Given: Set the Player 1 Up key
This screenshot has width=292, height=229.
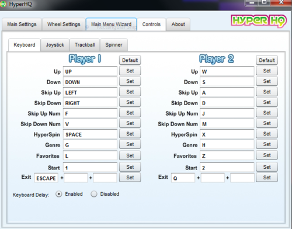Looking at the screenshot, I should pyautogui.click(x=130, y=71).
